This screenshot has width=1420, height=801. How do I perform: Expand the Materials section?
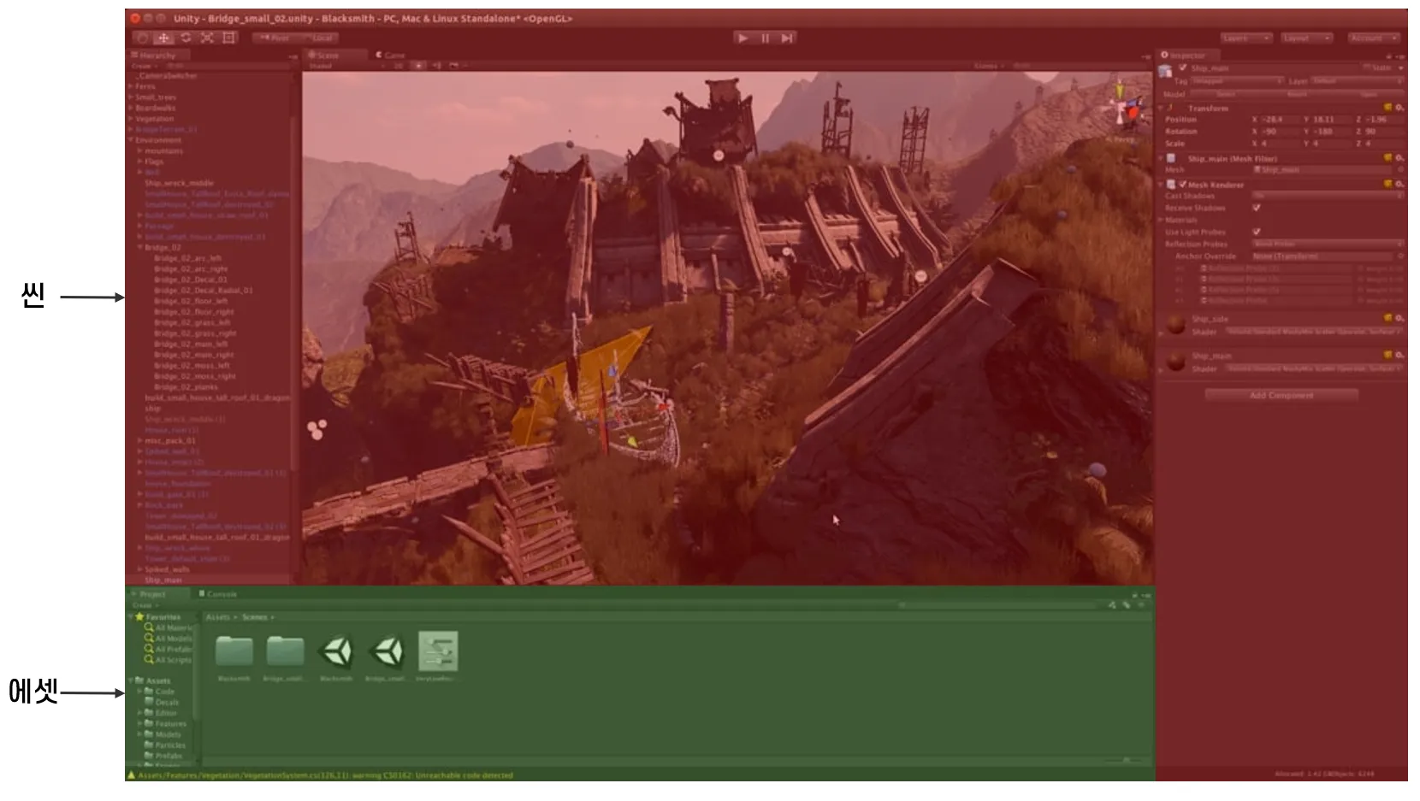click(x=1162, y=220)
